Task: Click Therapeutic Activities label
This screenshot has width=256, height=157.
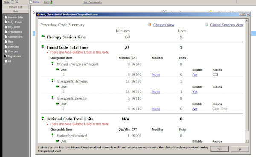Action: (x=73, y=81)
